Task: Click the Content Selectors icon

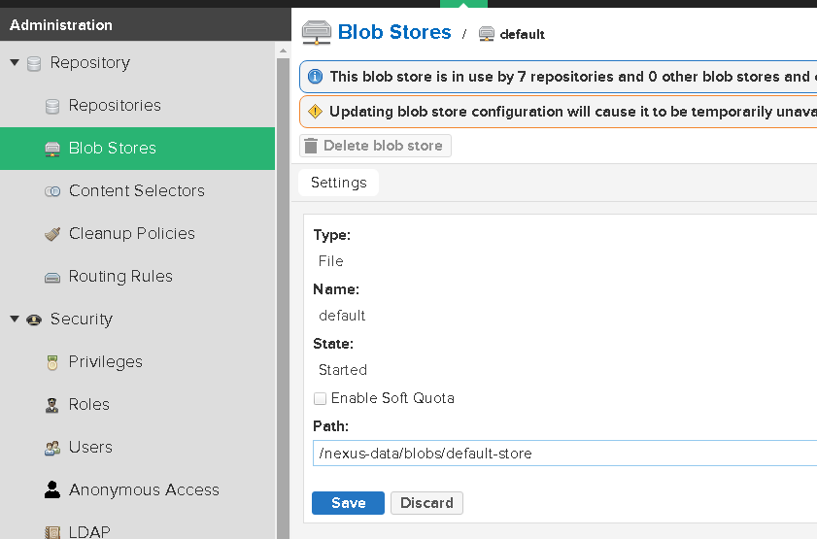Action: point(52,191)
